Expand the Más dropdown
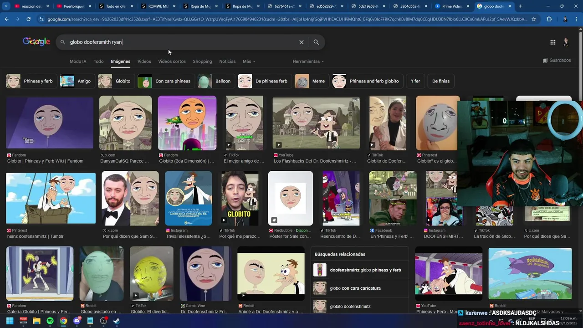 [249, 61]
